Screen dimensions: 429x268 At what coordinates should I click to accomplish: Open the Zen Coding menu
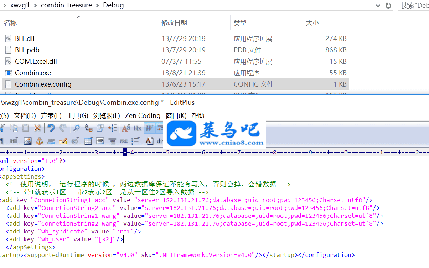click(143, 115)
